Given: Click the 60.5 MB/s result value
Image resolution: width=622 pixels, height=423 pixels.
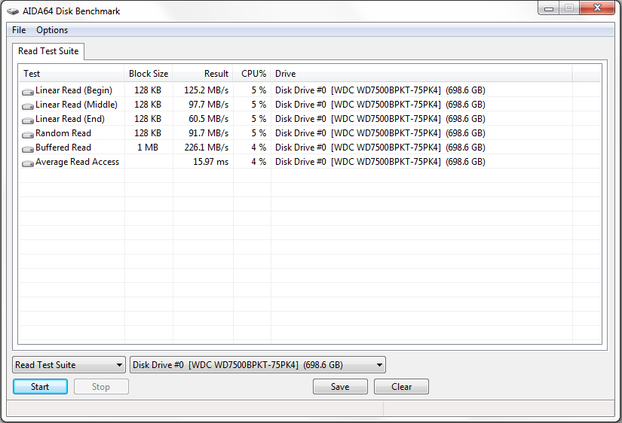Looking at the screenshot, I should tap(209, 119).
